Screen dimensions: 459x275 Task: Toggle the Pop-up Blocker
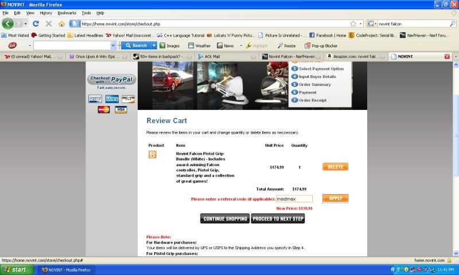click(321, 46)
